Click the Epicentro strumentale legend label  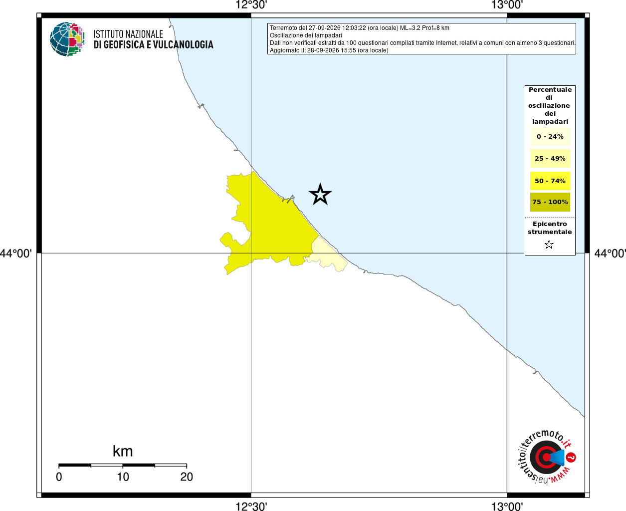pos(550,228)
